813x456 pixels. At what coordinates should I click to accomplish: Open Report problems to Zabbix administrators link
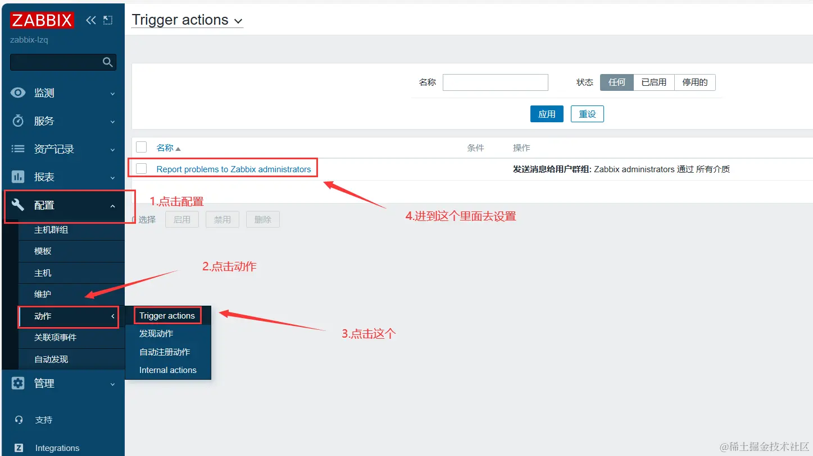click(x=234, y=169)
